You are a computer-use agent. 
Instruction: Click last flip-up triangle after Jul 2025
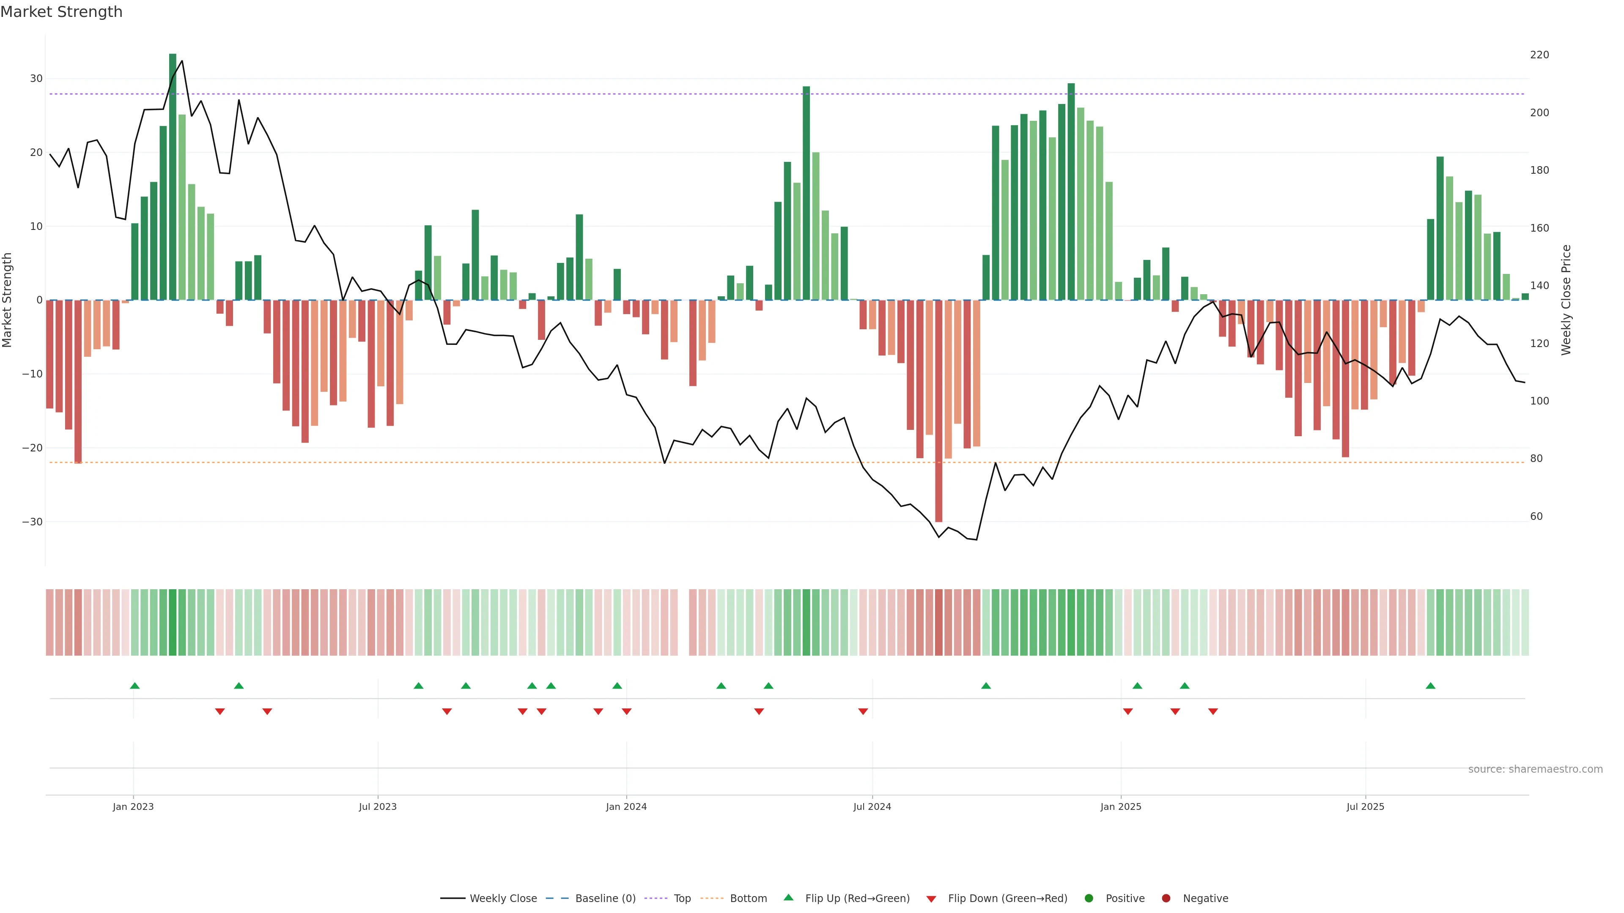tap(1430, 686)
